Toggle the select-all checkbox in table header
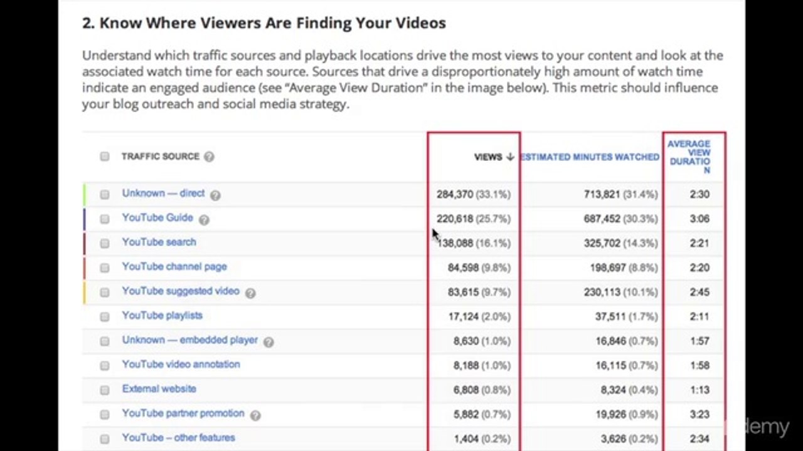 tap(105, 157)
